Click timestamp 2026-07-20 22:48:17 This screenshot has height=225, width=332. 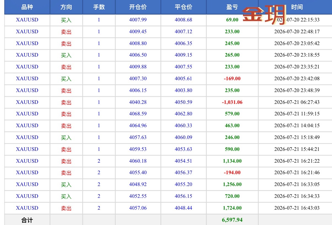pyautogui.click(x=297, y=32)
